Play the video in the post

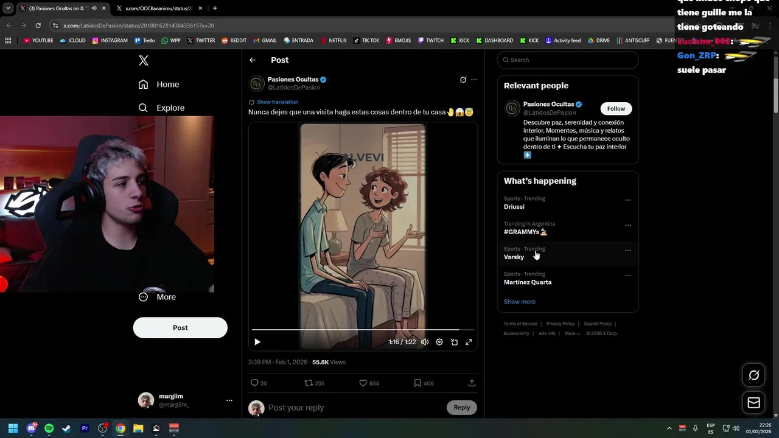coord(257,342)
